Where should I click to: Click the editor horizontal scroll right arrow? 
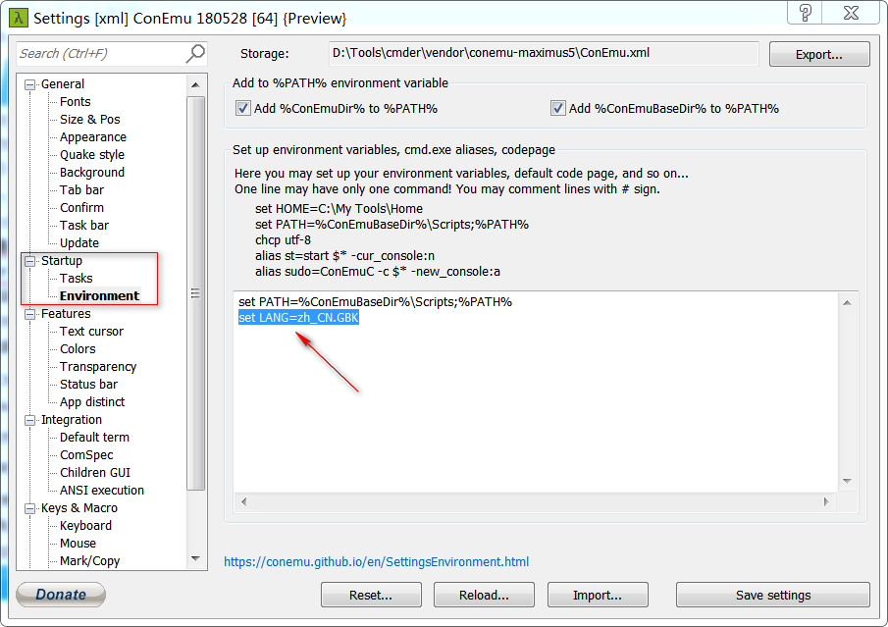pos(826,501)
